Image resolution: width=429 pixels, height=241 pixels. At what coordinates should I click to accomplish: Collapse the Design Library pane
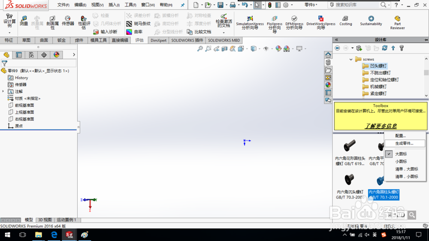tap(336, 39)
